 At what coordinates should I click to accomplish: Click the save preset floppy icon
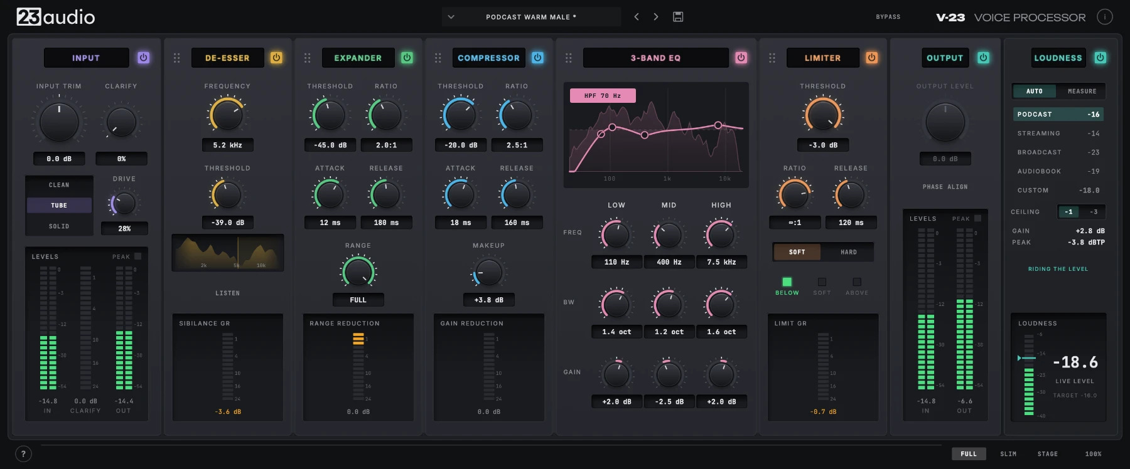coord(678,17)
